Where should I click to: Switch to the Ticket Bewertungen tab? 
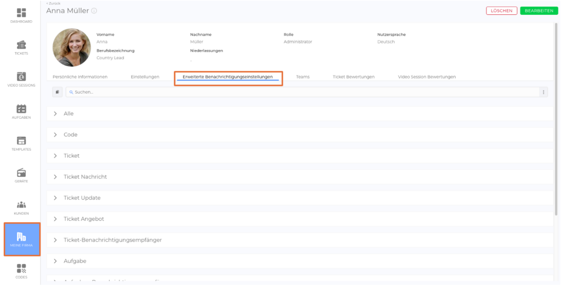tap(353, 77)
